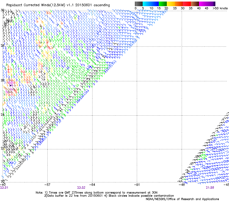Click the cyan 5-10 knots legend segment

tap(147, 4)
